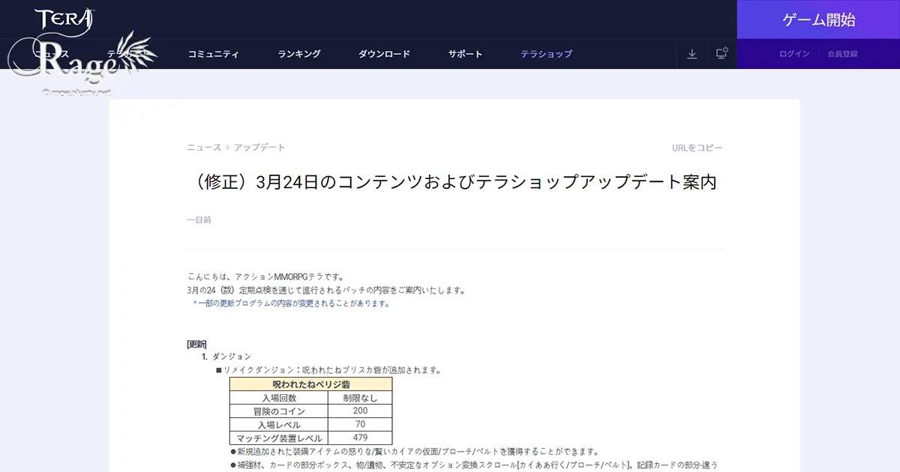Click the game launch monitor icon
This screenshot has height=472, width=900.
tap(721, 53)
